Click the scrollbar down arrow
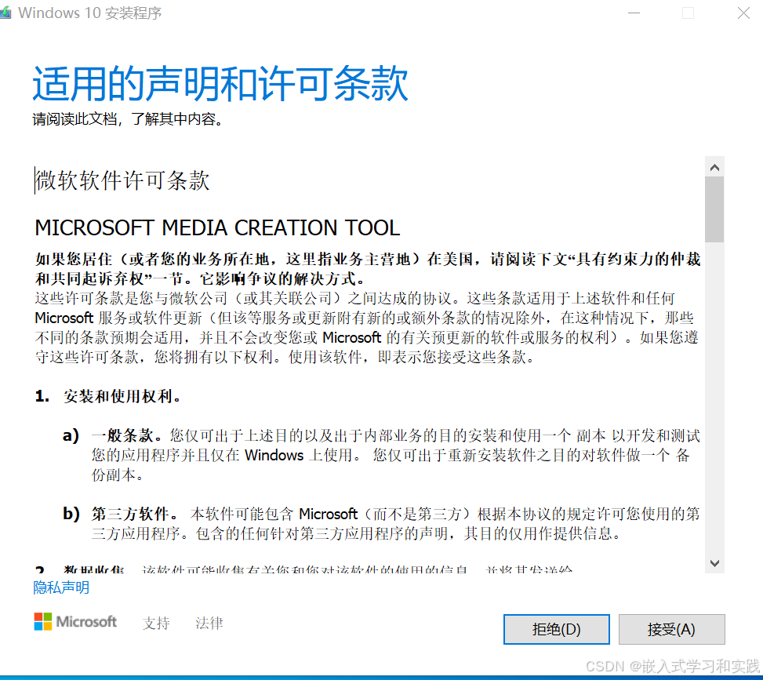The image size is (763, 680). [714, 563]
